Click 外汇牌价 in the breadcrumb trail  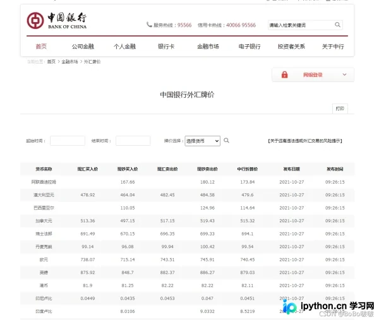[x=92, y=62]
